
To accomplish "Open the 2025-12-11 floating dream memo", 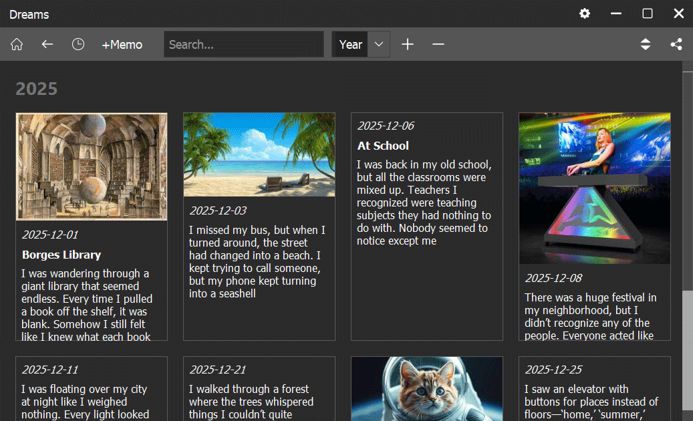I will click(92, 391).
